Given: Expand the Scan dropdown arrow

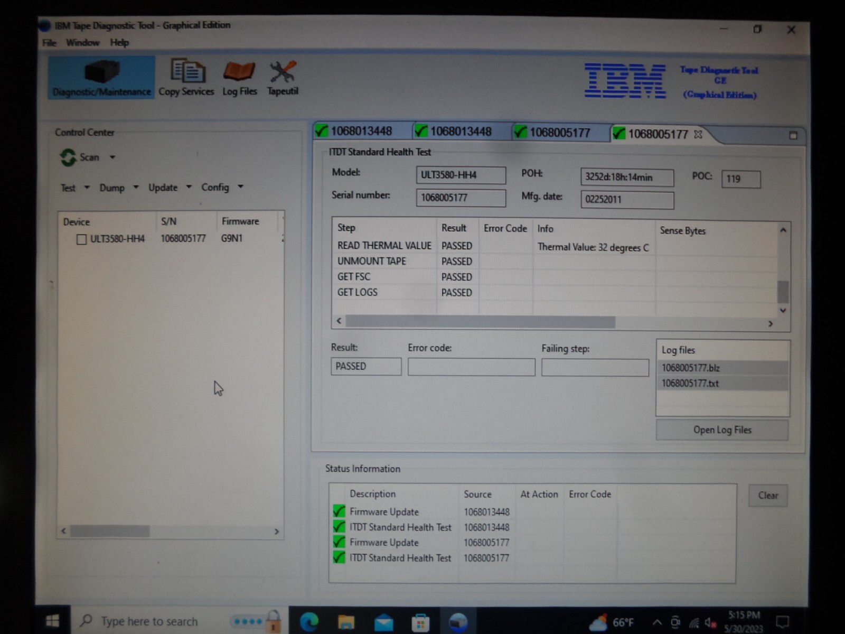Looking at the screenshot, I should [x=112, y=157].
